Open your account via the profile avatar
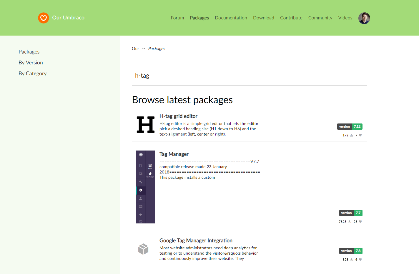 pos(364,18)
